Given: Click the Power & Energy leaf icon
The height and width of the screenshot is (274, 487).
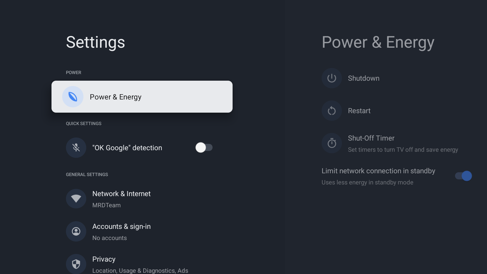Looking at the screenshot, I should [x=73, y=97].
